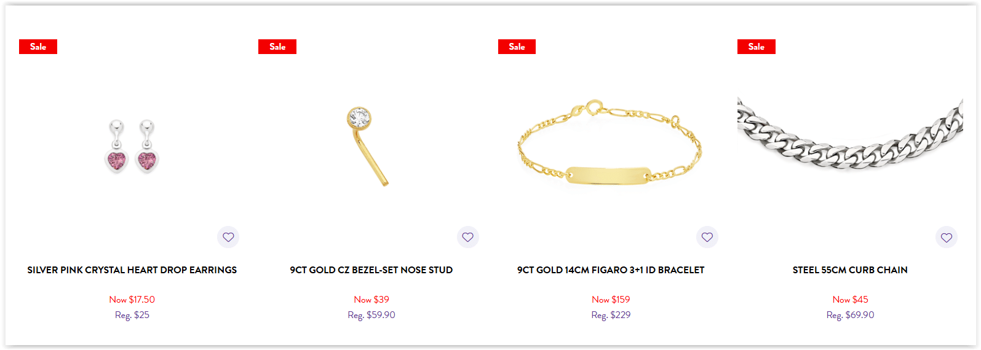Add heart drop earrings to wishlist
The height and width of the screenshot is (350, 981).
[228, 237]
